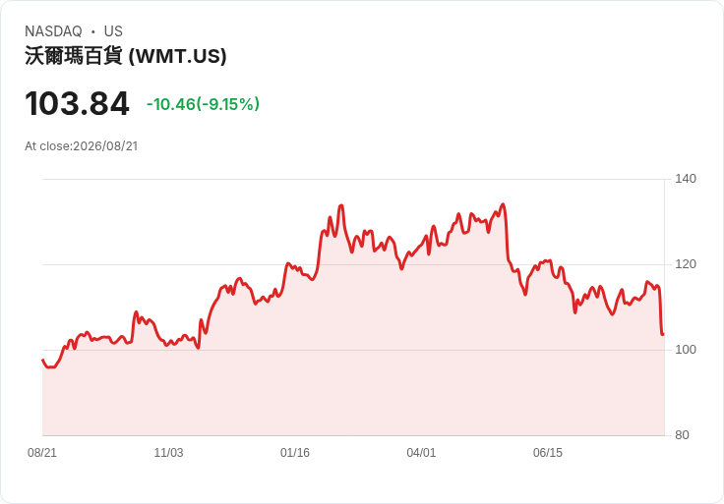Click the WMT.US stock title

[x=126, y=56]
